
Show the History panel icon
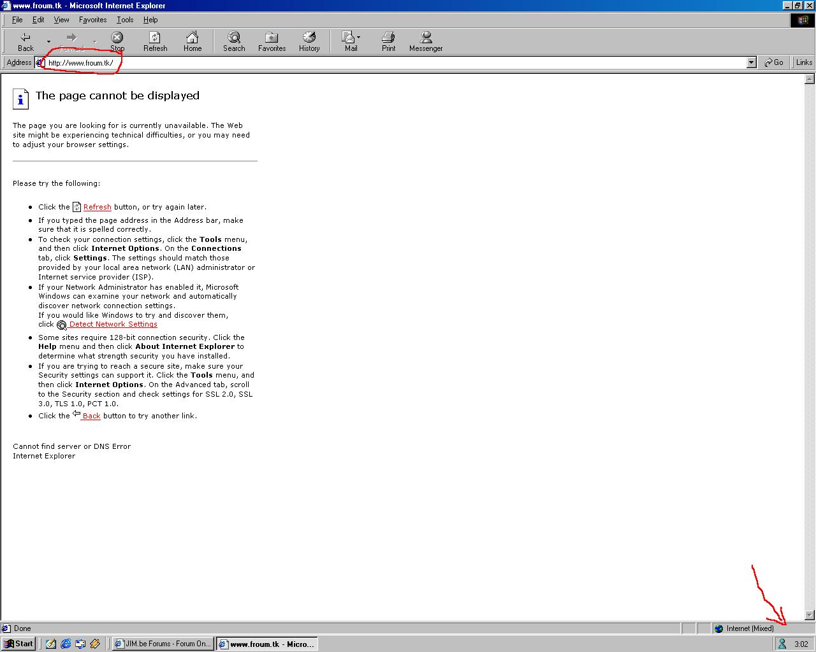point(309,41)
